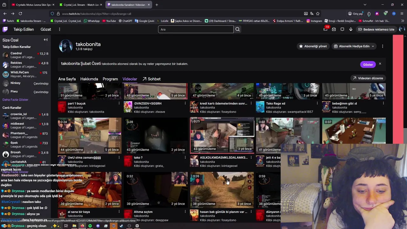Viewport: 407px width, 229px height.
Task: Open options for clip 'UwU olma zamanığğğğ'
Action: click(x=119, y=157)
